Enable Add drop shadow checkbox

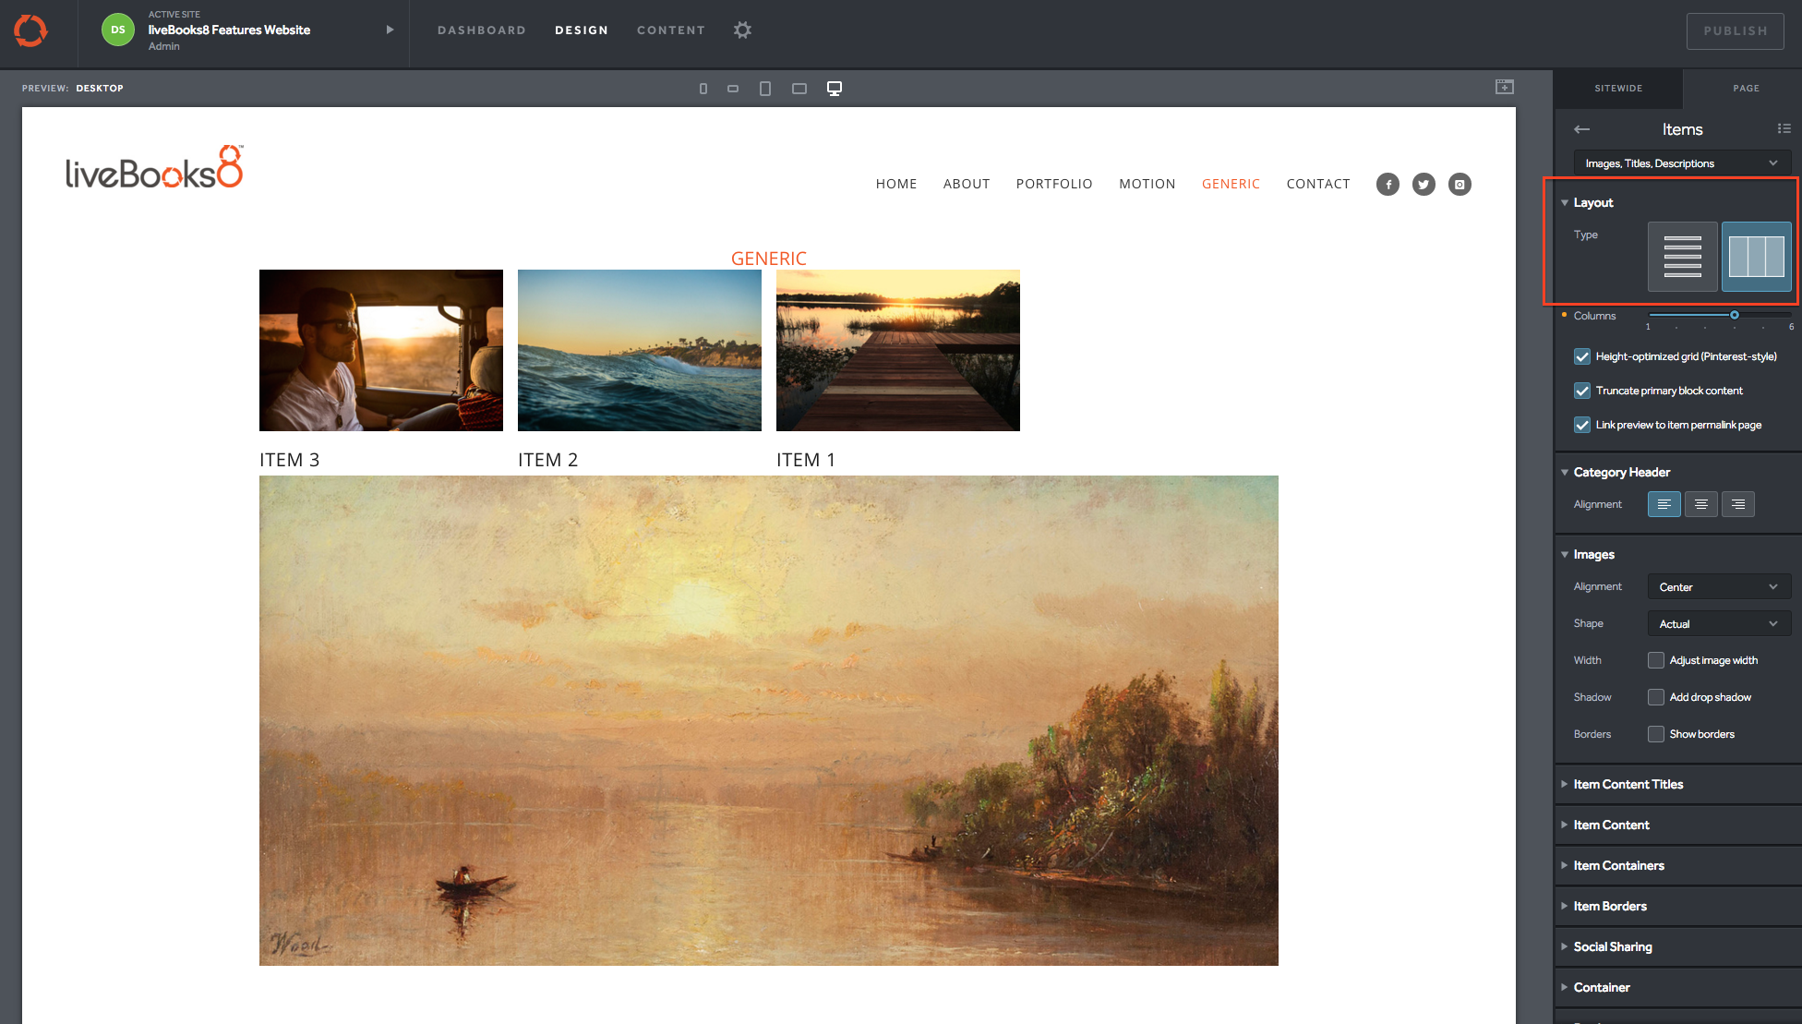pyautogui.click(x=1656, y=697)
